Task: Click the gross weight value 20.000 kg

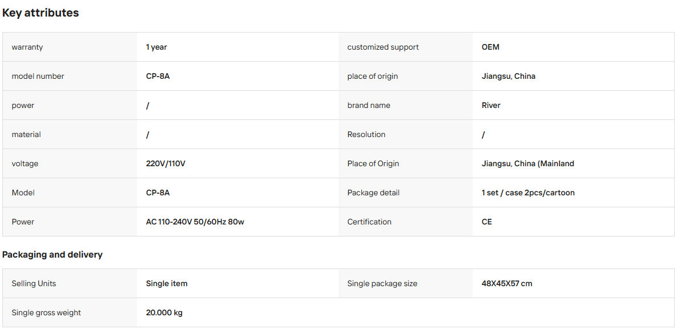Action: point(164,312)
